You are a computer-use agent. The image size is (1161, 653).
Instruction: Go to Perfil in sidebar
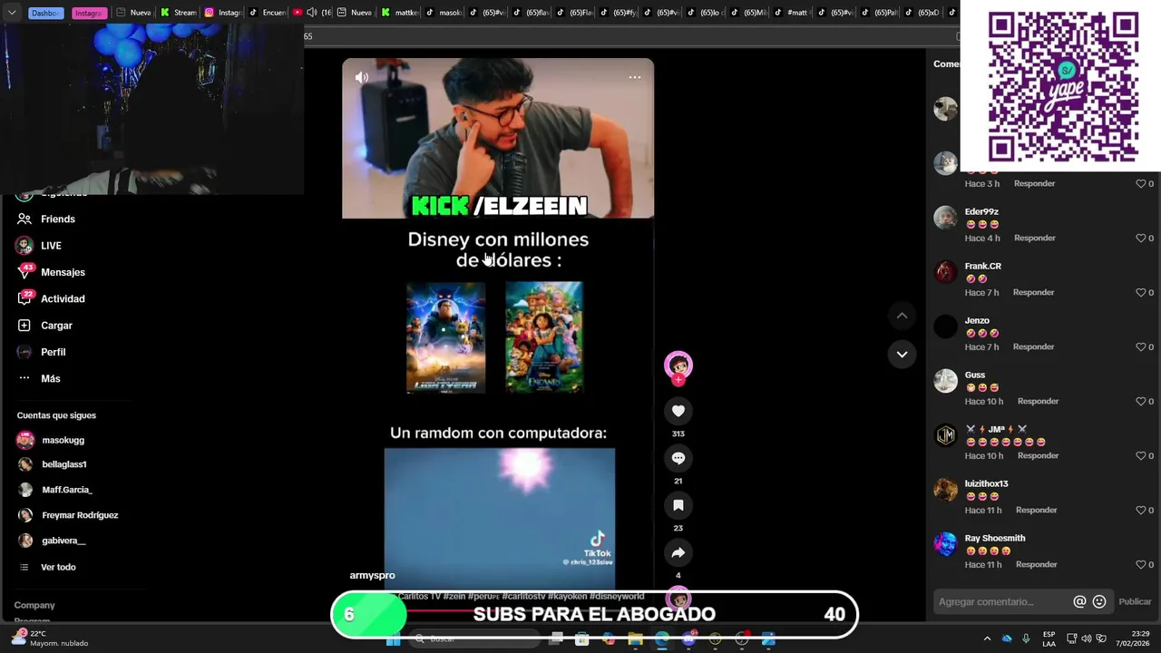(41, 352)
